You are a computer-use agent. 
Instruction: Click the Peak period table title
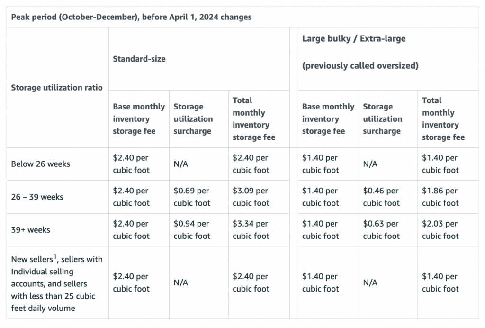pyautogui.click(x=131, y=17)
